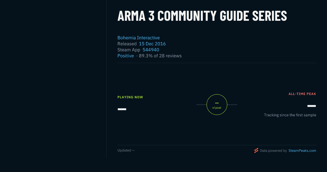Viewport: 327px width, 172px height.
Task: Select the 15 Dec 2016 release date
Action: pyautogui.click(x=152, y=44)
